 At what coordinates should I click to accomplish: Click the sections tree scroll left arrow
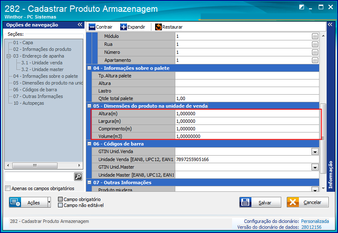pos(8,165)
